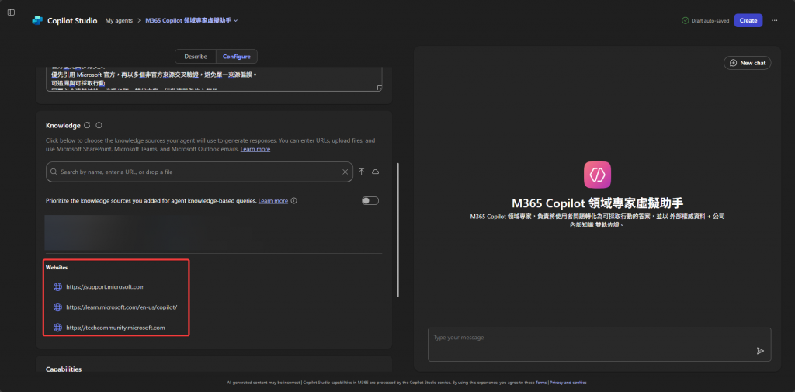Image resolution: width=795 pixels, height=392 pixels.
Task: Clear the knowledge search field
Action: tap(345, 172)
